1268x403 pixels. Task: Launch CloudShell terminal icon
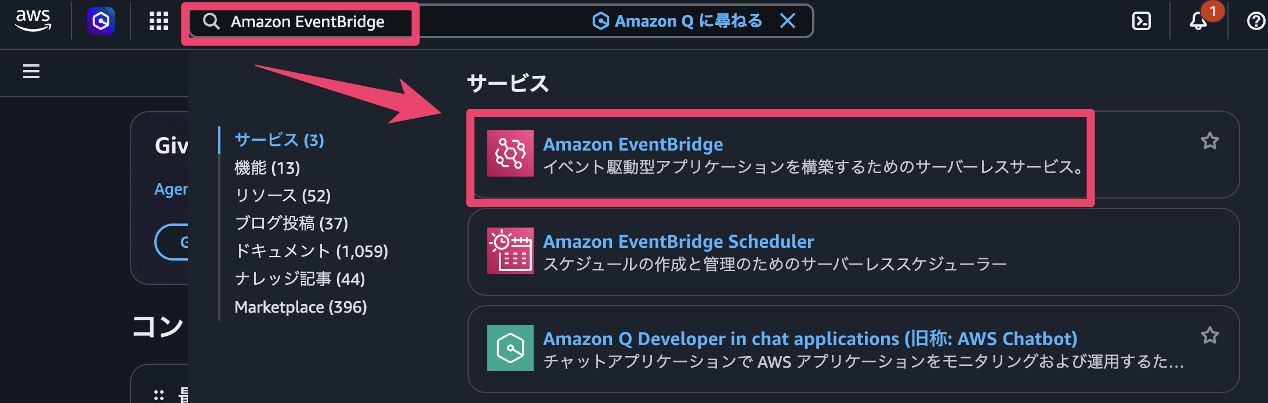(x=1142, y=21)
